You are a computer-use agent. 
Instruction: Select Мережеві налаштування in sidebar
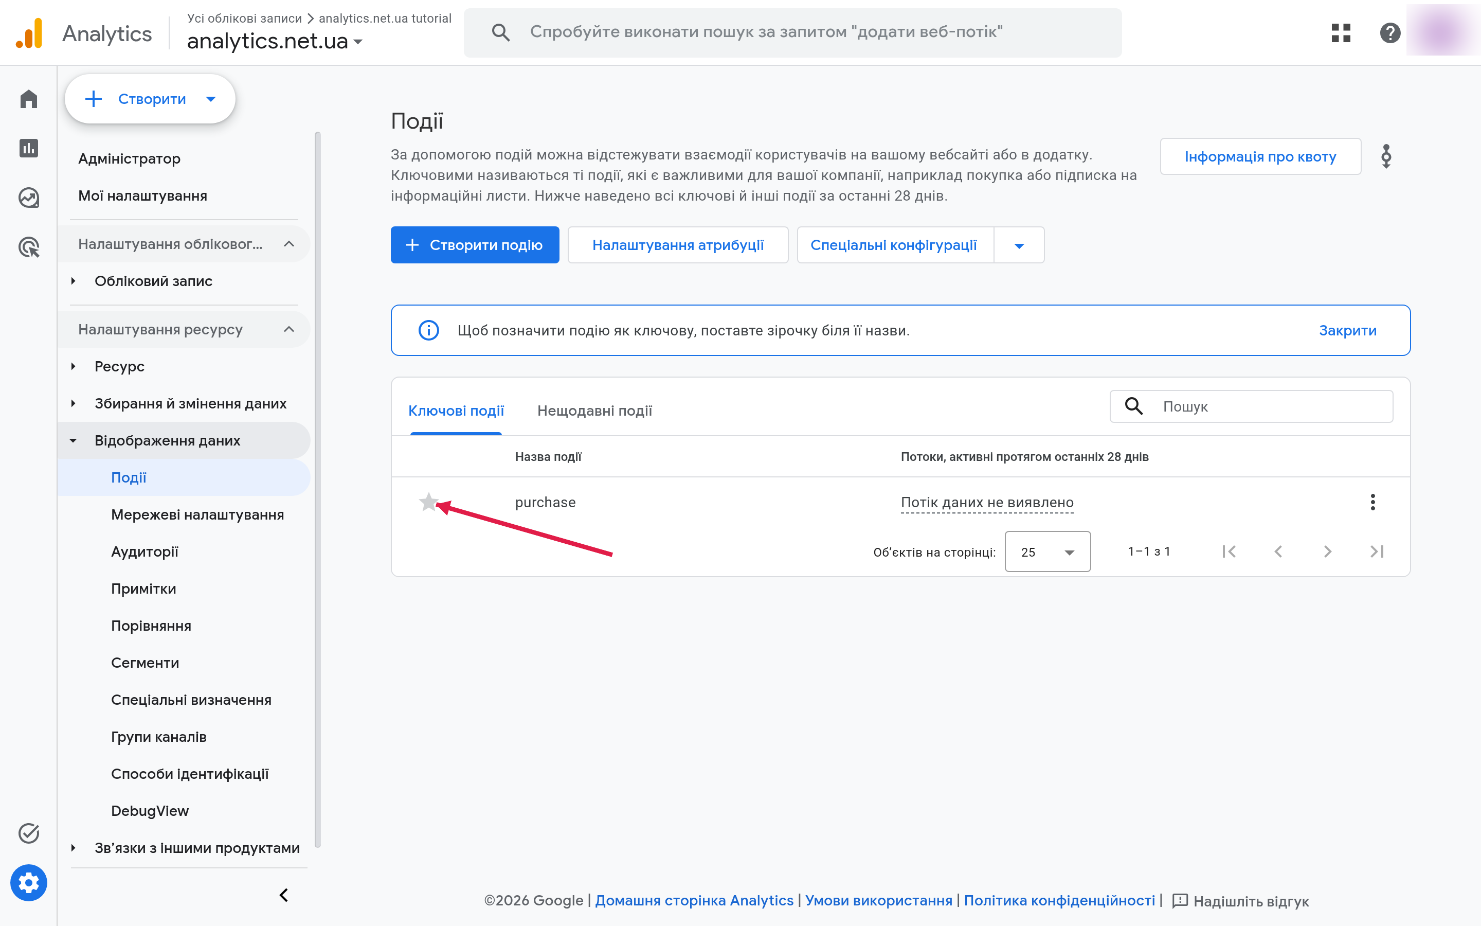coord(197,514)
